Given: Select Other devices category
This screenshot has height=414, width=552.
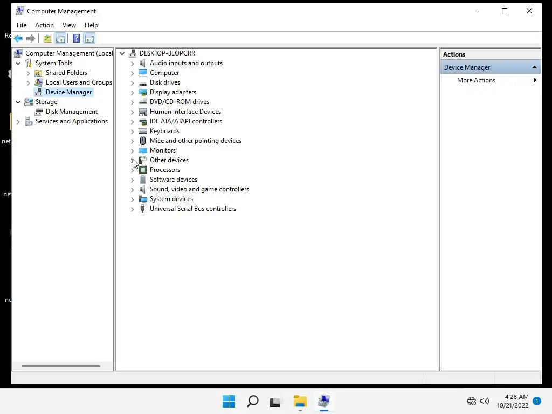Looking at the screenshot, I should pos(169,160).
